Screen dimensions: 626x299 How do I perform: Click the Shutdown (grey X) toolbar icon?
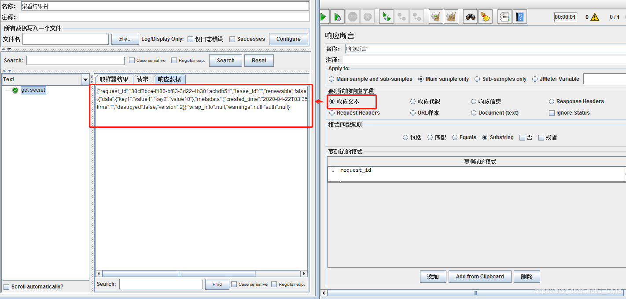pyautogui.click(x=368, y=17)
